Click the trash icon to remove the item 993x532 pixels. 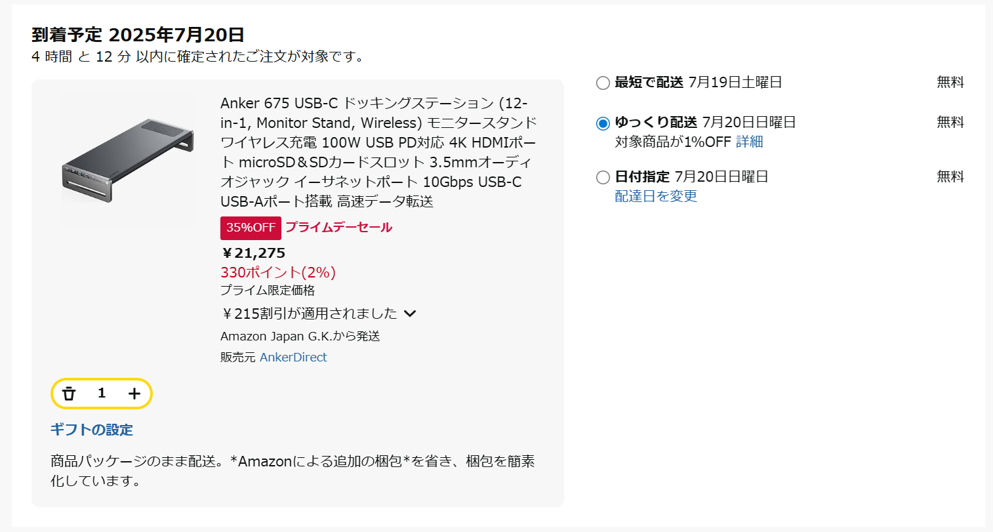tap(69, 394)
